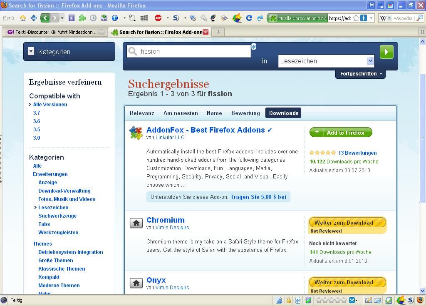
Task: Click the gears toolbar icon
Action: pyautogui.click(x=193, y=18)
